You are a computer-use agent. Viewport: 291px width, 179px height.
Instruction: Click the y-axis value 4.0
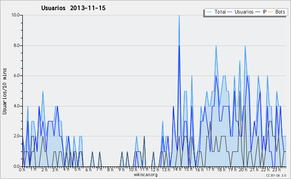(16, 106)
